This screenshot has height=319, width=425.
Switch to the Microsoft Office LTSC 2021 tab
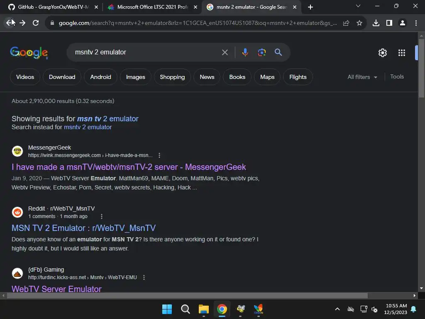point(153,7)
